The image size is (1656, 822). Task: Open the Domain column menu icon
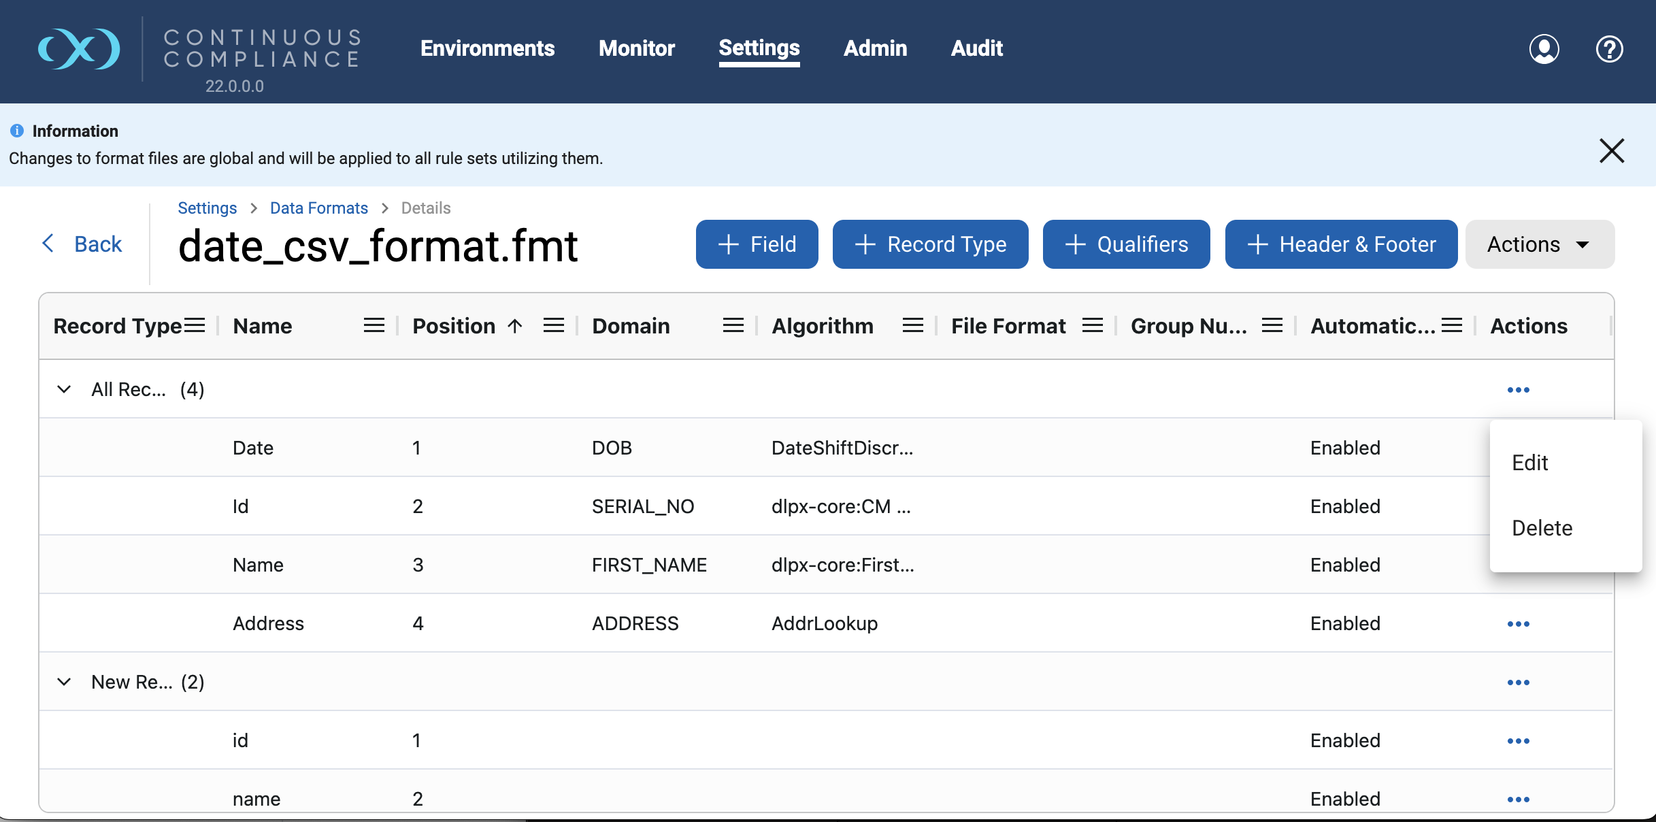click(x=733, y=326)
